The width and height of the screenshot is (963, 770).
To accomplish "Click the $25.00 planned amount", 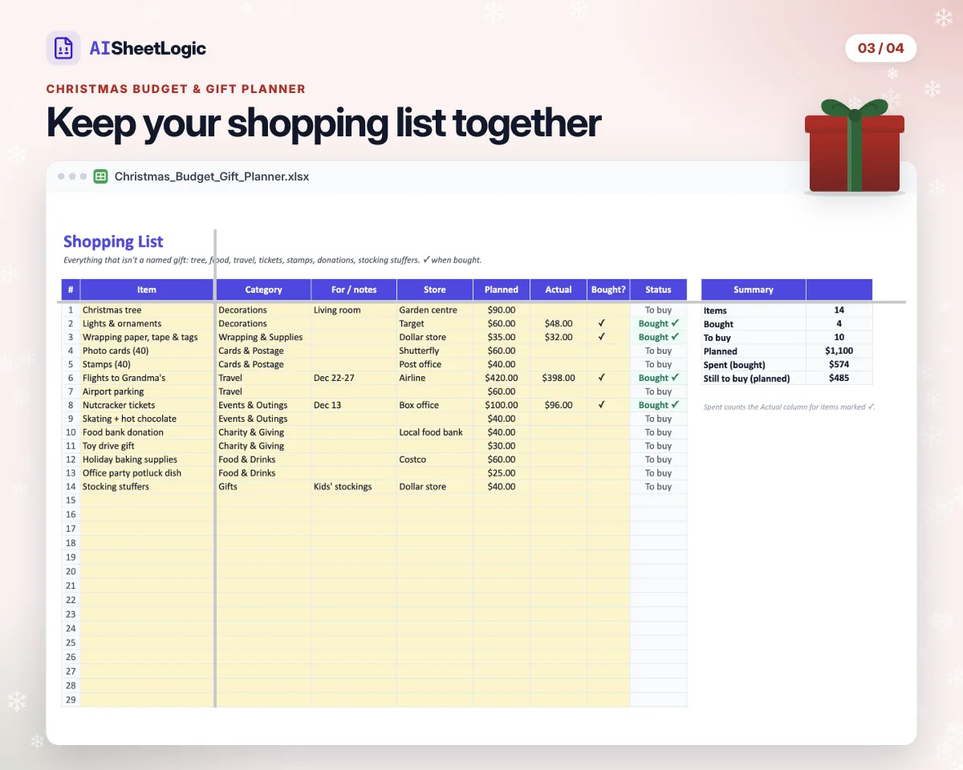I will coord(502,473).
